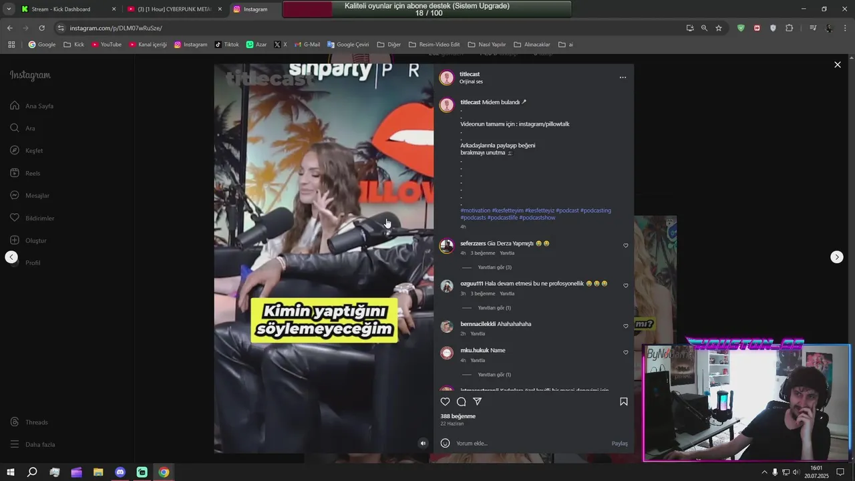Bookmark this page with star icon
This screenshot has height=481, width=855.
(x=719, y=28)
